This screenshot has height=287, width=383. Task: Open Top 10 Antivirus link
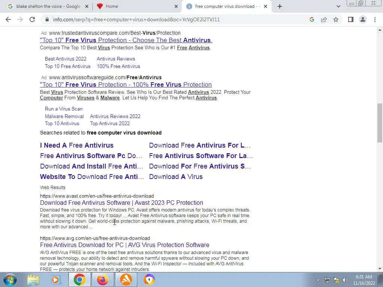pos(62,123)
